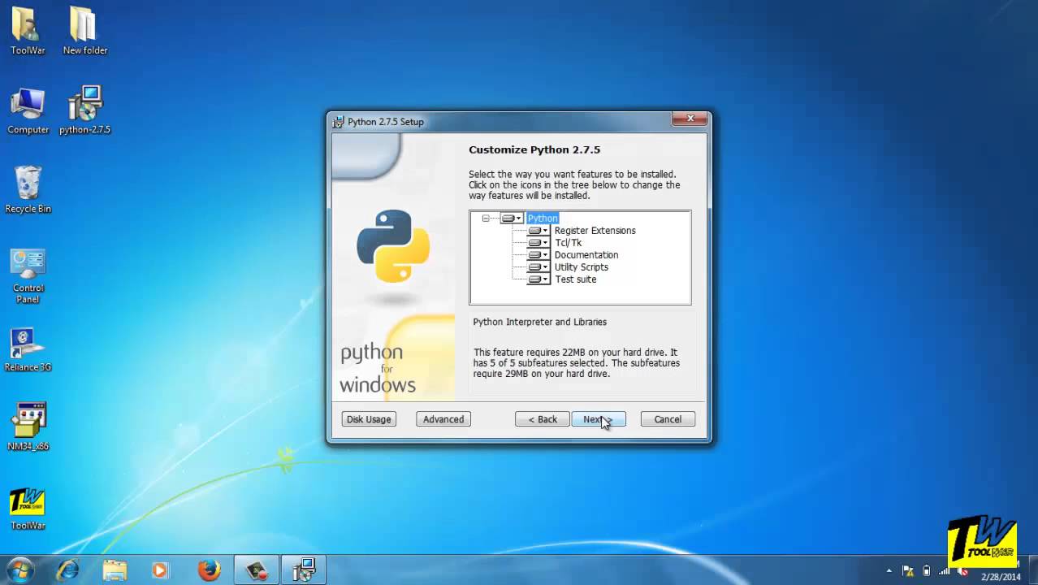
Task: Switch to the screen recorder taskbar item
Action: pyautogui.click(x=257, y=570)
